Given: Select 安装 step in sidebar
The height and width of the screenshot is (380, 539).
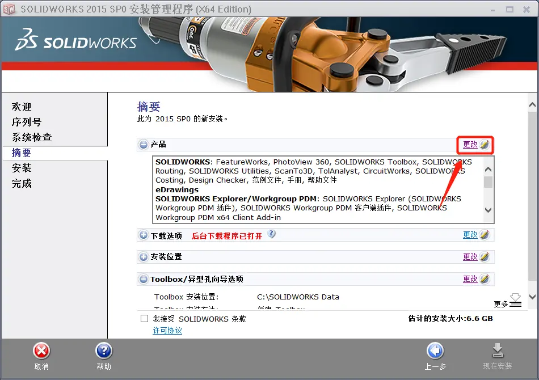Looking at the screenshot, I should point(22,168).
